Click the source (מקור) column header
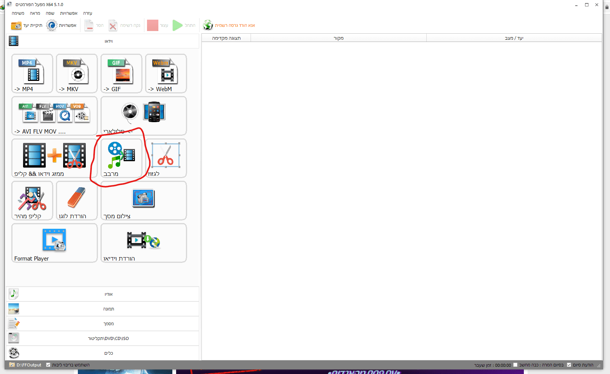610x374 pixels. (x=339, y=38)
